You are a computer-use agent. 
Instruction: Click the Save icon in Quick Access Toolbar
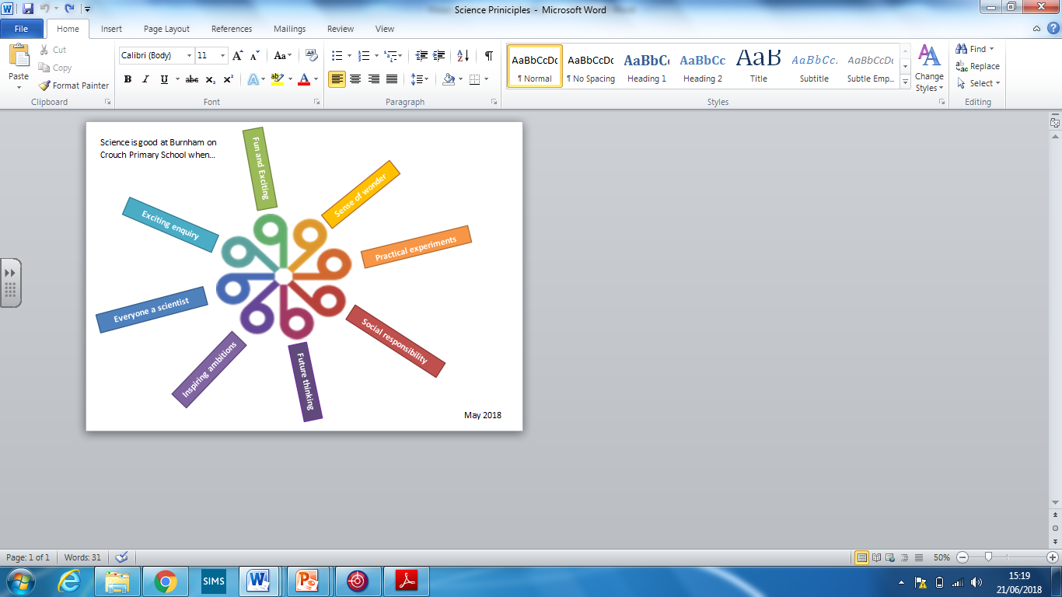point(28,9)
